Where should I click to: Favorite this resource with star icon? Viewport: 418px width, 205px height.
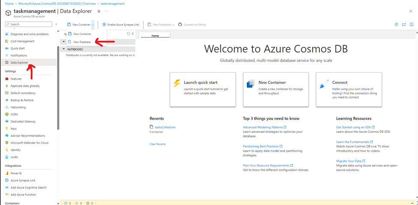coord(99,11)
